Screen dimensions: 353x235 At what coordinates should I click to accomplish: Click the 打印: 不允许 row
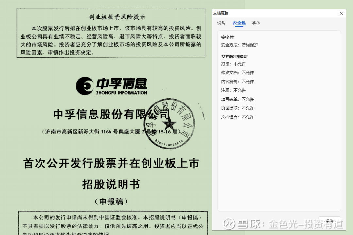[x=233, y=64]
